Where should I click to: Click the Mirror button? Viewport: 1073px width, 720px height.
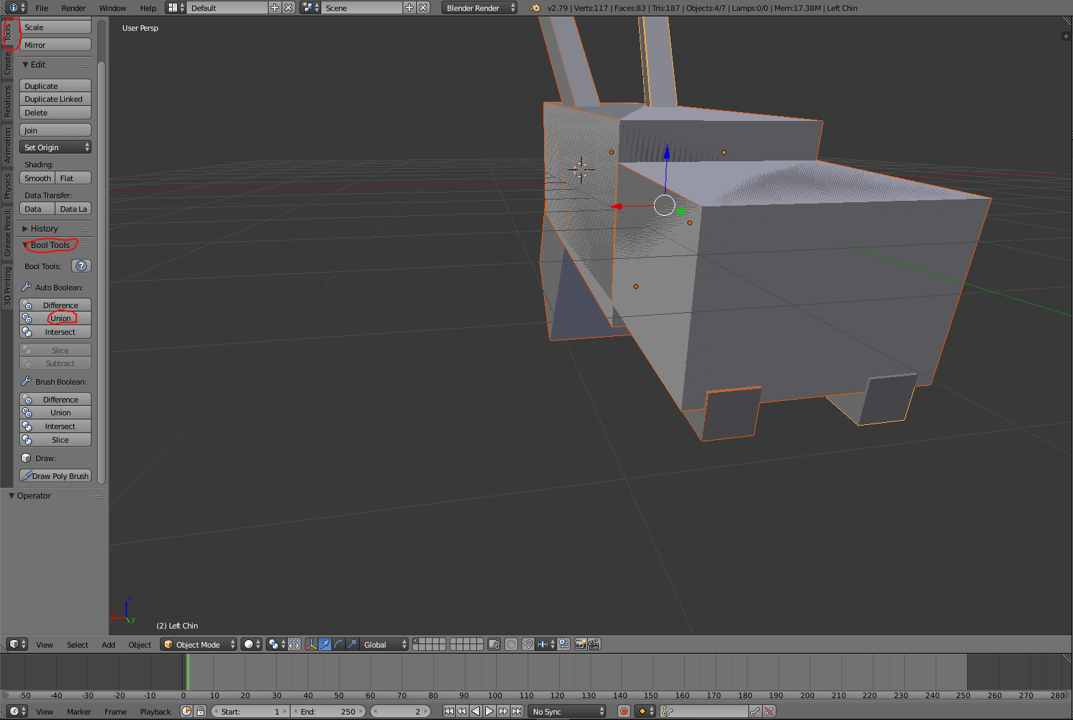point(55,45)
